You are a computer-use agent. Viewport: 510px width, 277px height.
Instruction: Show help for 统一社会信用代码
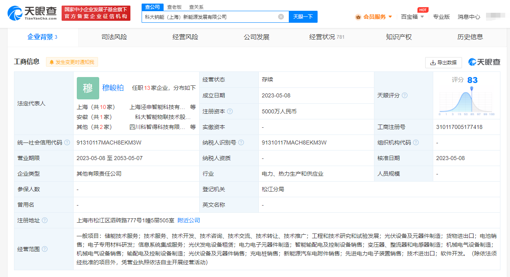pos(67,142)
